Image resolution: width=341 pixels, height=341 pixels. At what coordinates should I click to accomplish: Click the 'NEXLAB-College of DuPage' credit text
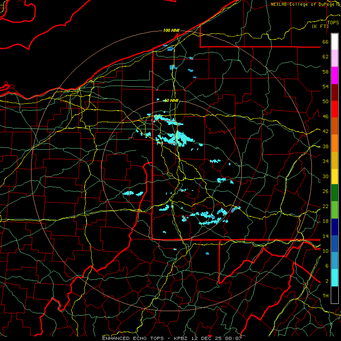(x=303, y=4)
